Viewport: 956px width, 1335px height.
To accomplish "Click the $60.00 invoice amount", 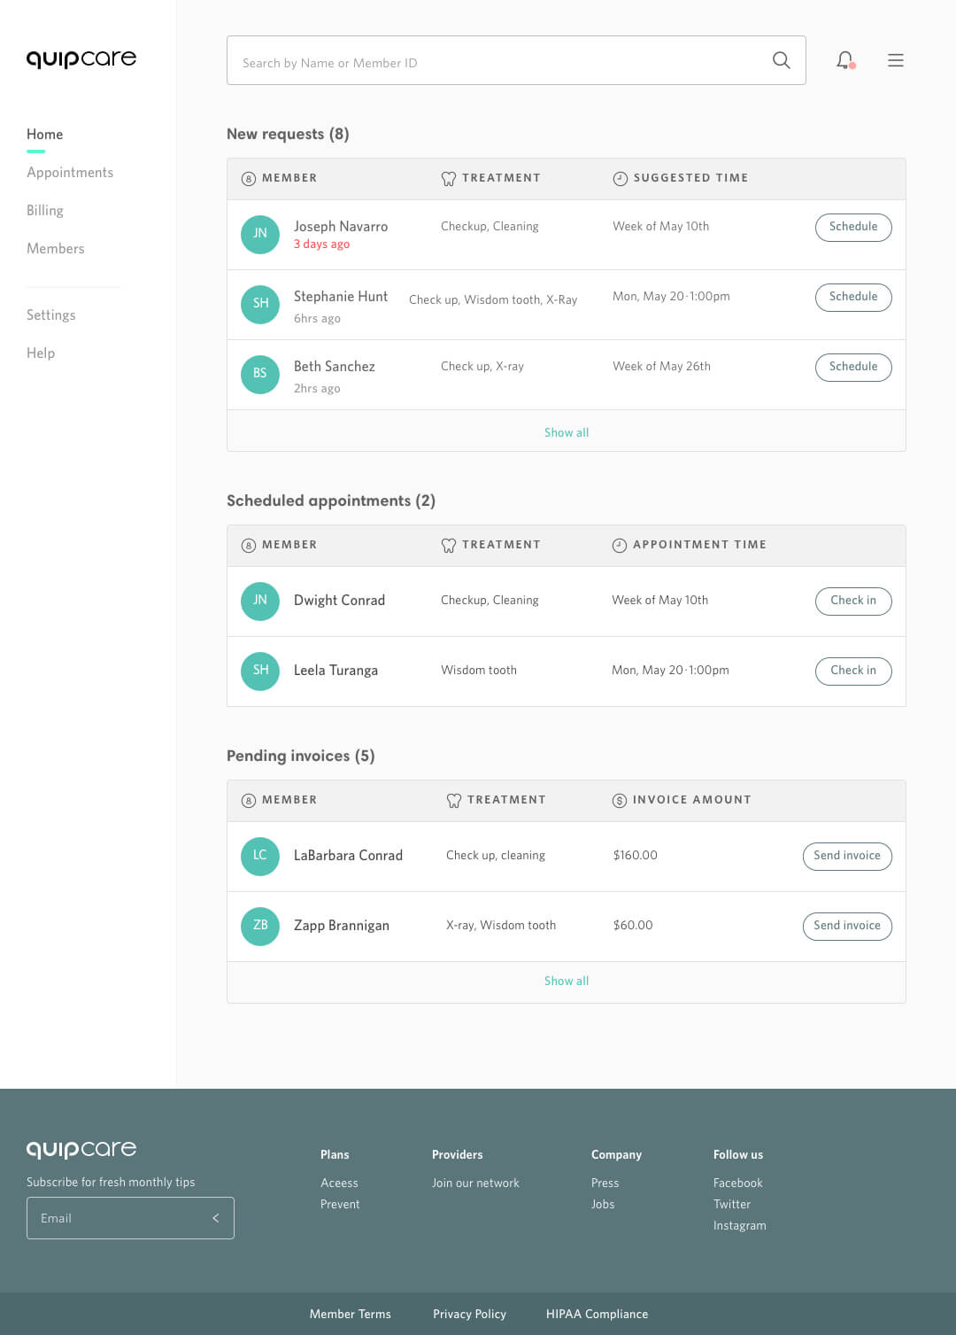I will coord(633,926).
